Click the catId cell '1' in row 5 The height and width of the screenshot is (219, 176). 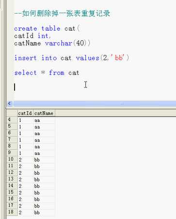tap(25, 127)
